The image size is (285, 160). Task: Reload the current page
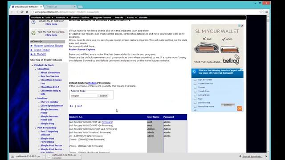[x=22, y=12]
